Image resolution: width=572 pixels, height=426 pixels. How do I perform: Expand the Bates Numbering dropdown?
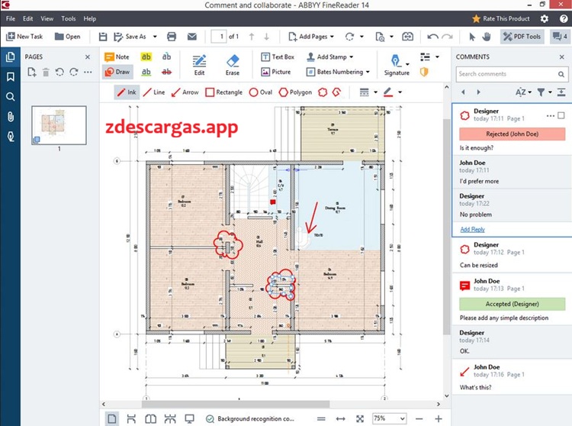[368, 72]
